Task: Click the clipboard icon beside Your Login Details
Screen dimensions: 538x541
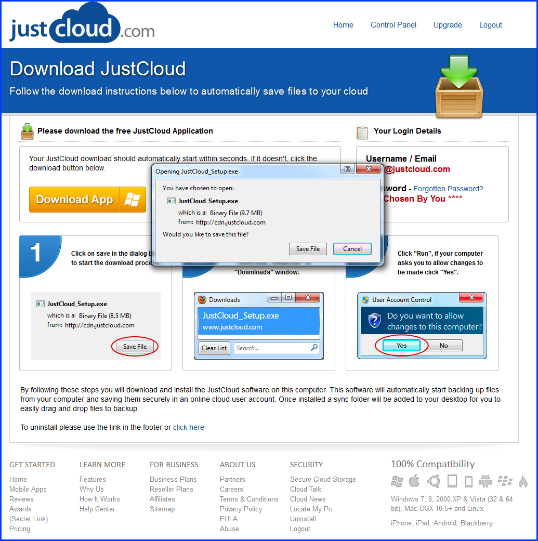Action: (x=362, y=133)
